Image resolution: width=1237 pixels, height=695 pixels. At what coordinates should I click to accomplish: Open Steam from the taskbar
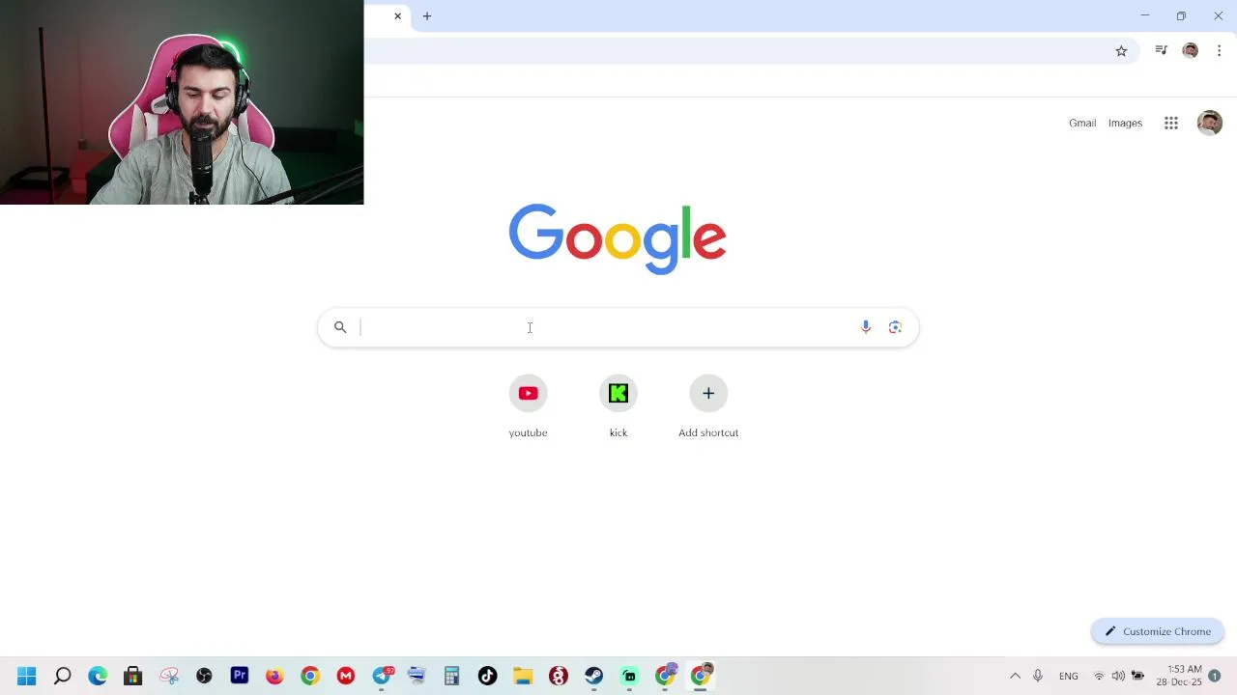coord(593,676)
